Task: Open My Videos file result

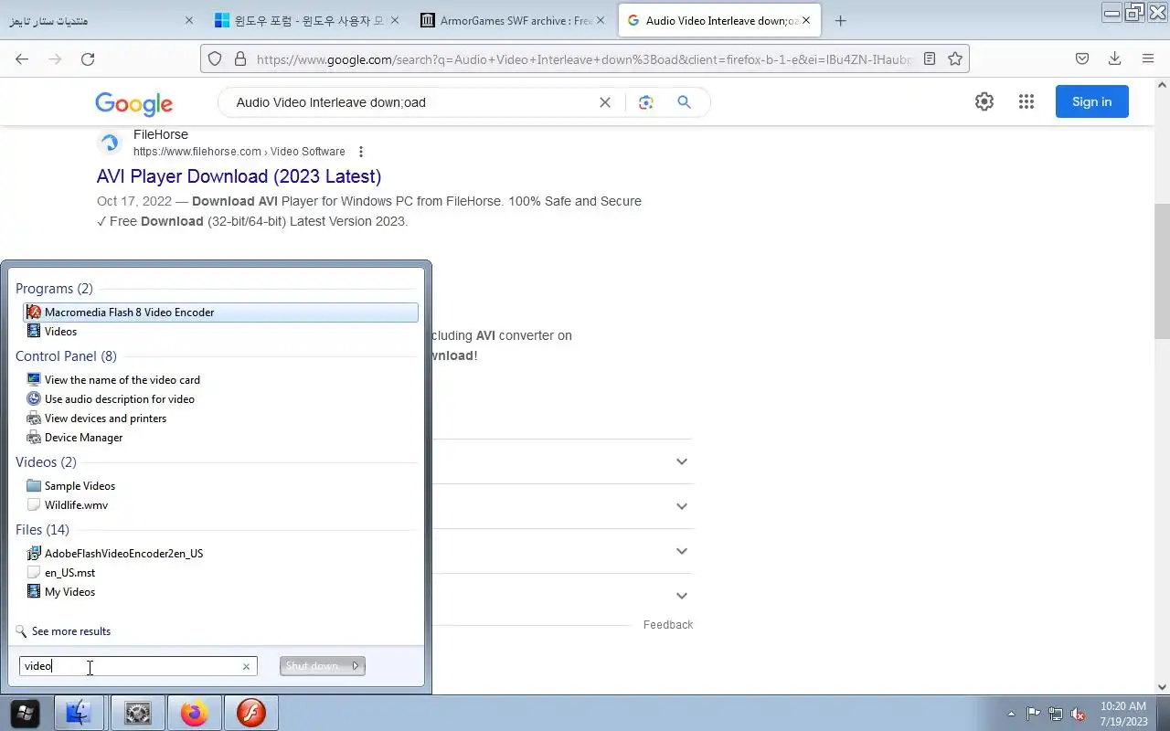Action: click(x=69, y=592)
